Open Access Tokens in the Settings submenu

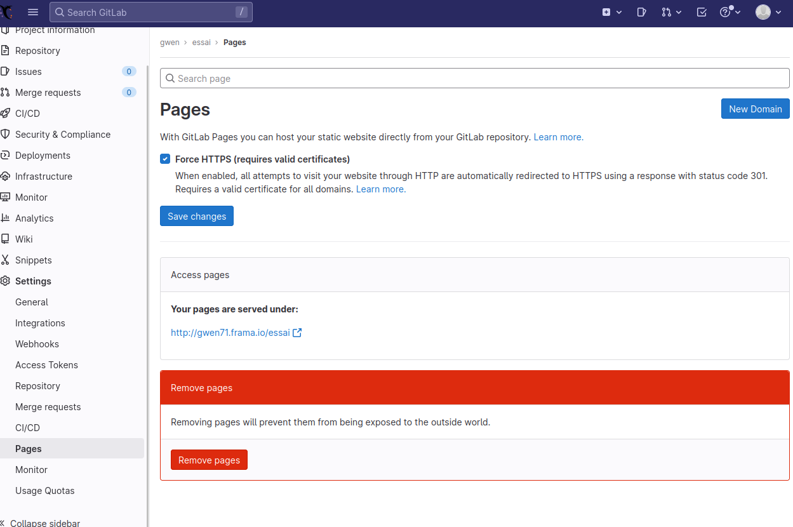pos(46,365)
